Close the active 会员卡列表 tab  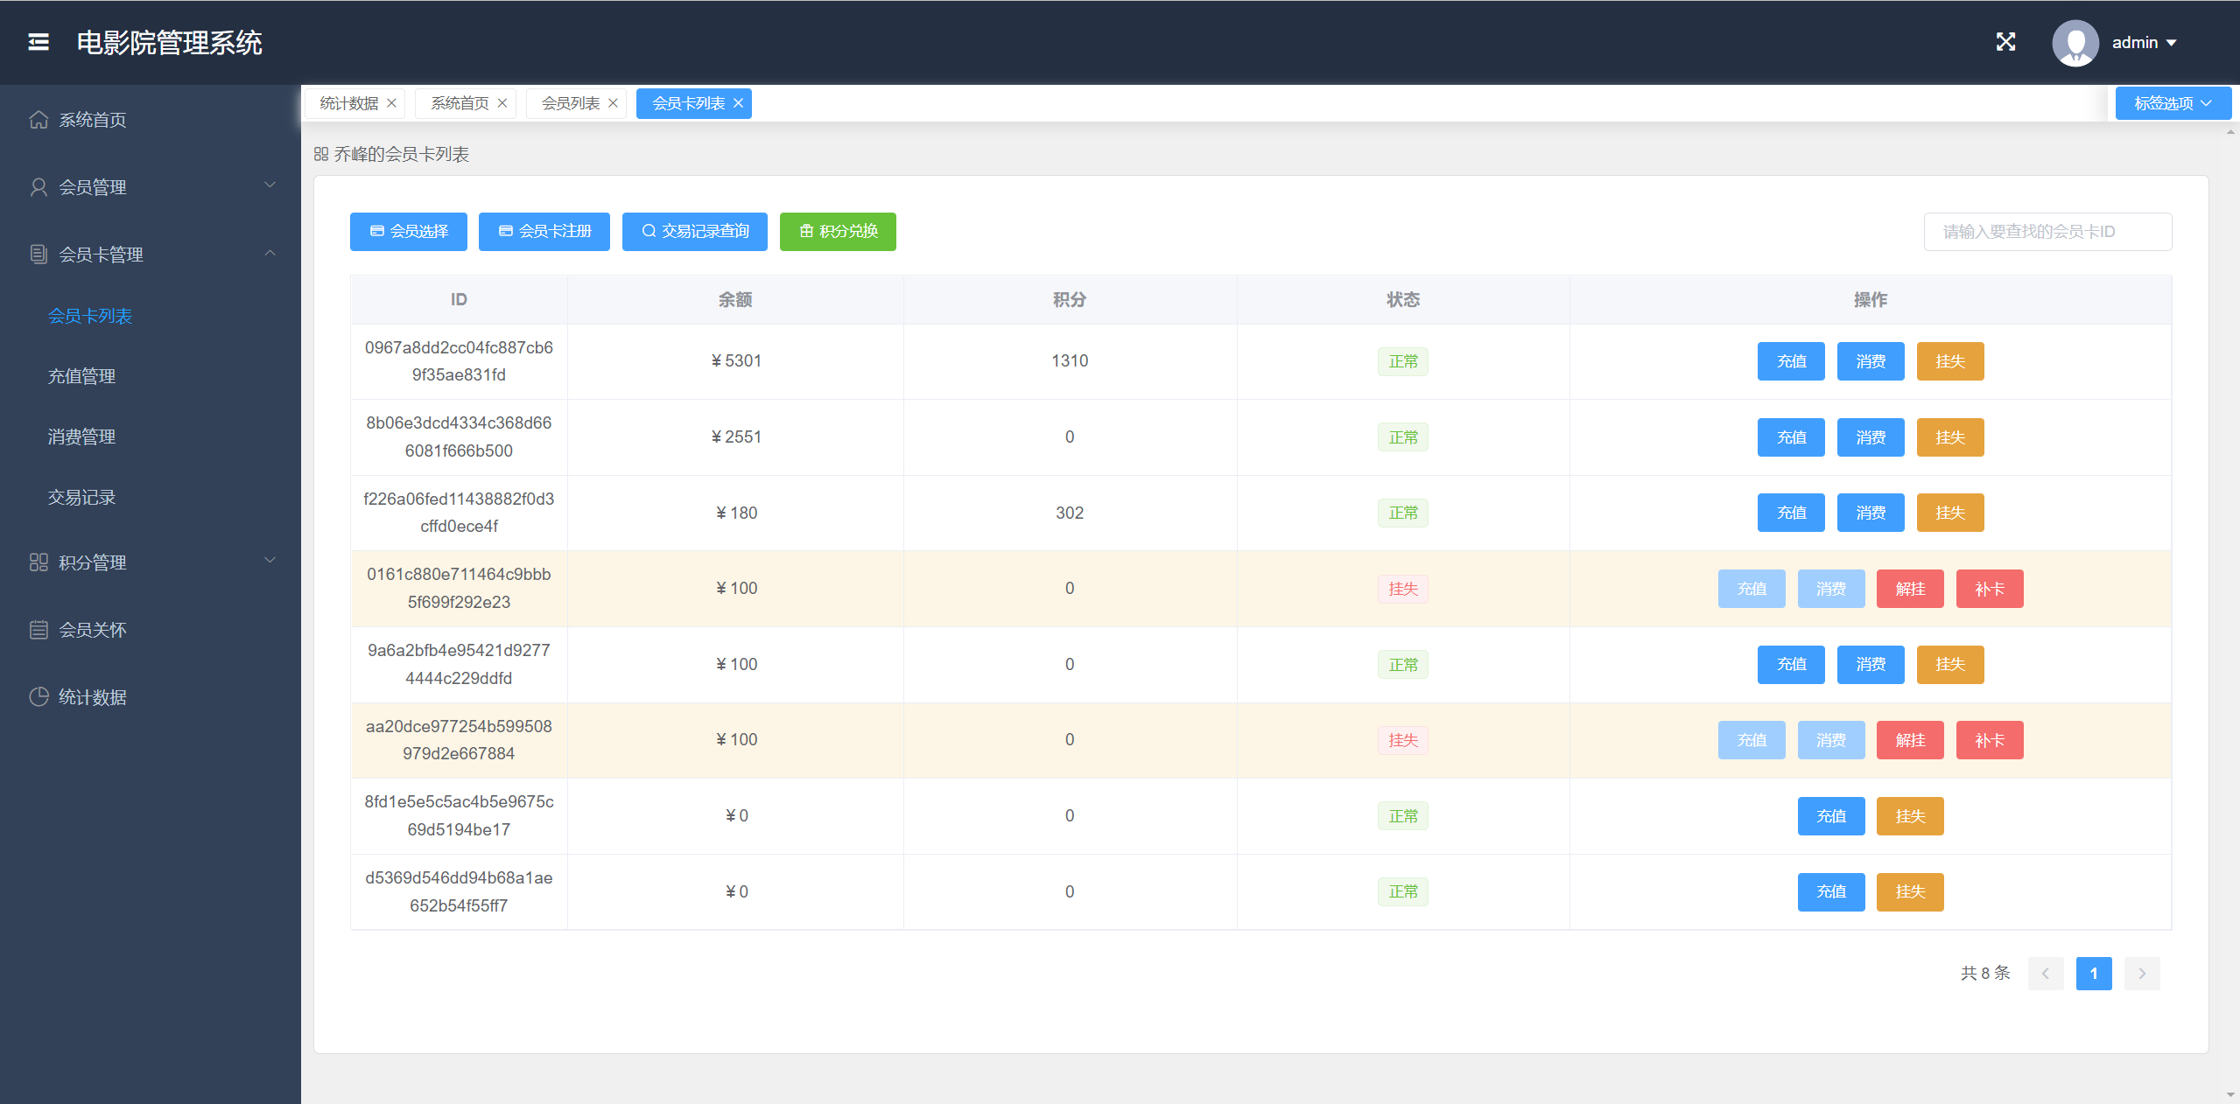738,103
